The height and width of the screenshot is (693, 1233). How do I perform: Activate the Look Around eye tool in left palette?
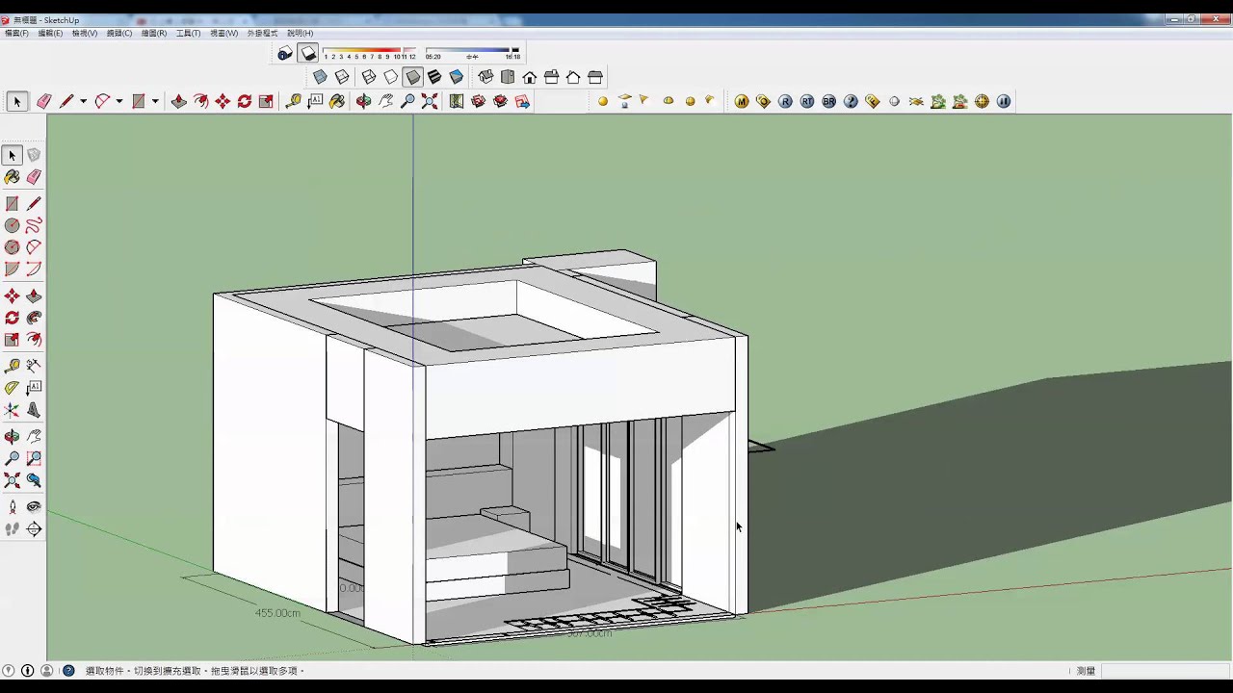tap(34, 507)
